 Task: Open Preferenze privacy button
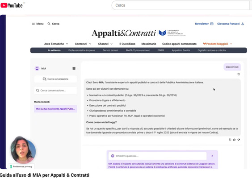[21, 166]
